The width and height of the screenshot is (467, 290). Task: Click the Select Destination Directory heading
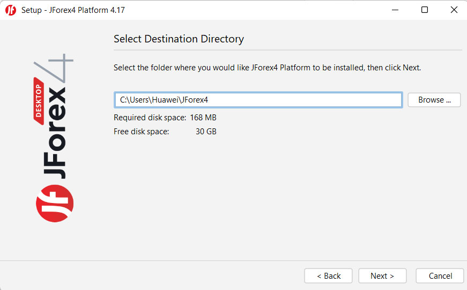(x=179, y=39)
